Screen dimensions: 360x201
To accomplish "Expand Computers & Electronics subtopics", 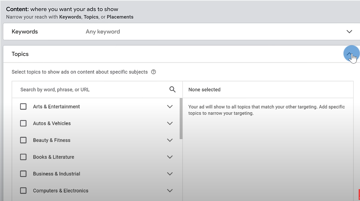I will tap(170, 190).
